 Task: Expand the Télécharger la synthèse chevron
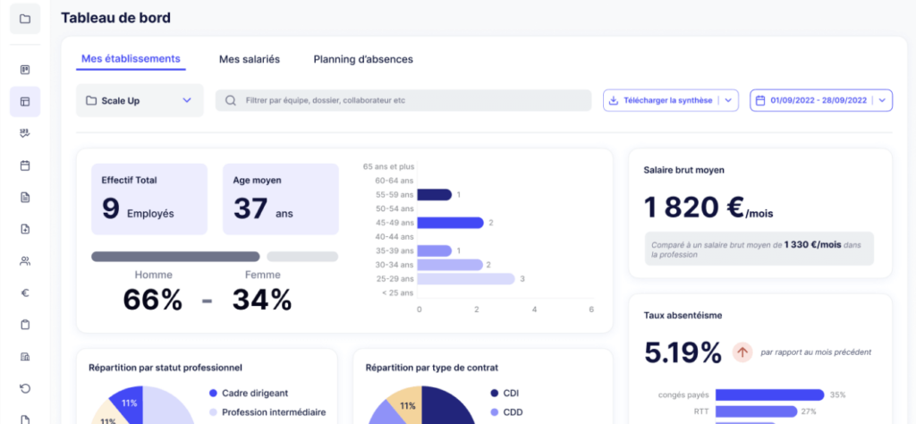point(729,101)
